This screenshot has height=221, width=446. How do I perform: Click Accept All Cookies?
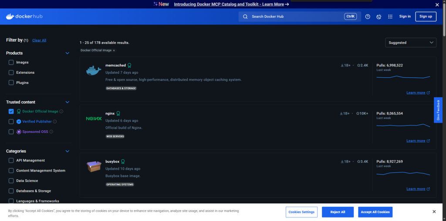375,212
